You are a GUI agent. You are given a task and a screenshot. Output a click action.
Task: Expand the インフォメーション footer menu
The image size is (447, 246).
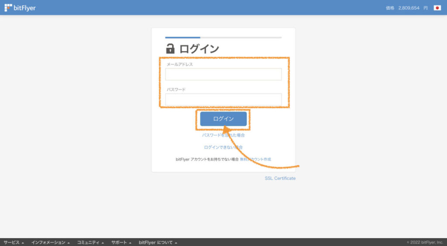[50, 243]
